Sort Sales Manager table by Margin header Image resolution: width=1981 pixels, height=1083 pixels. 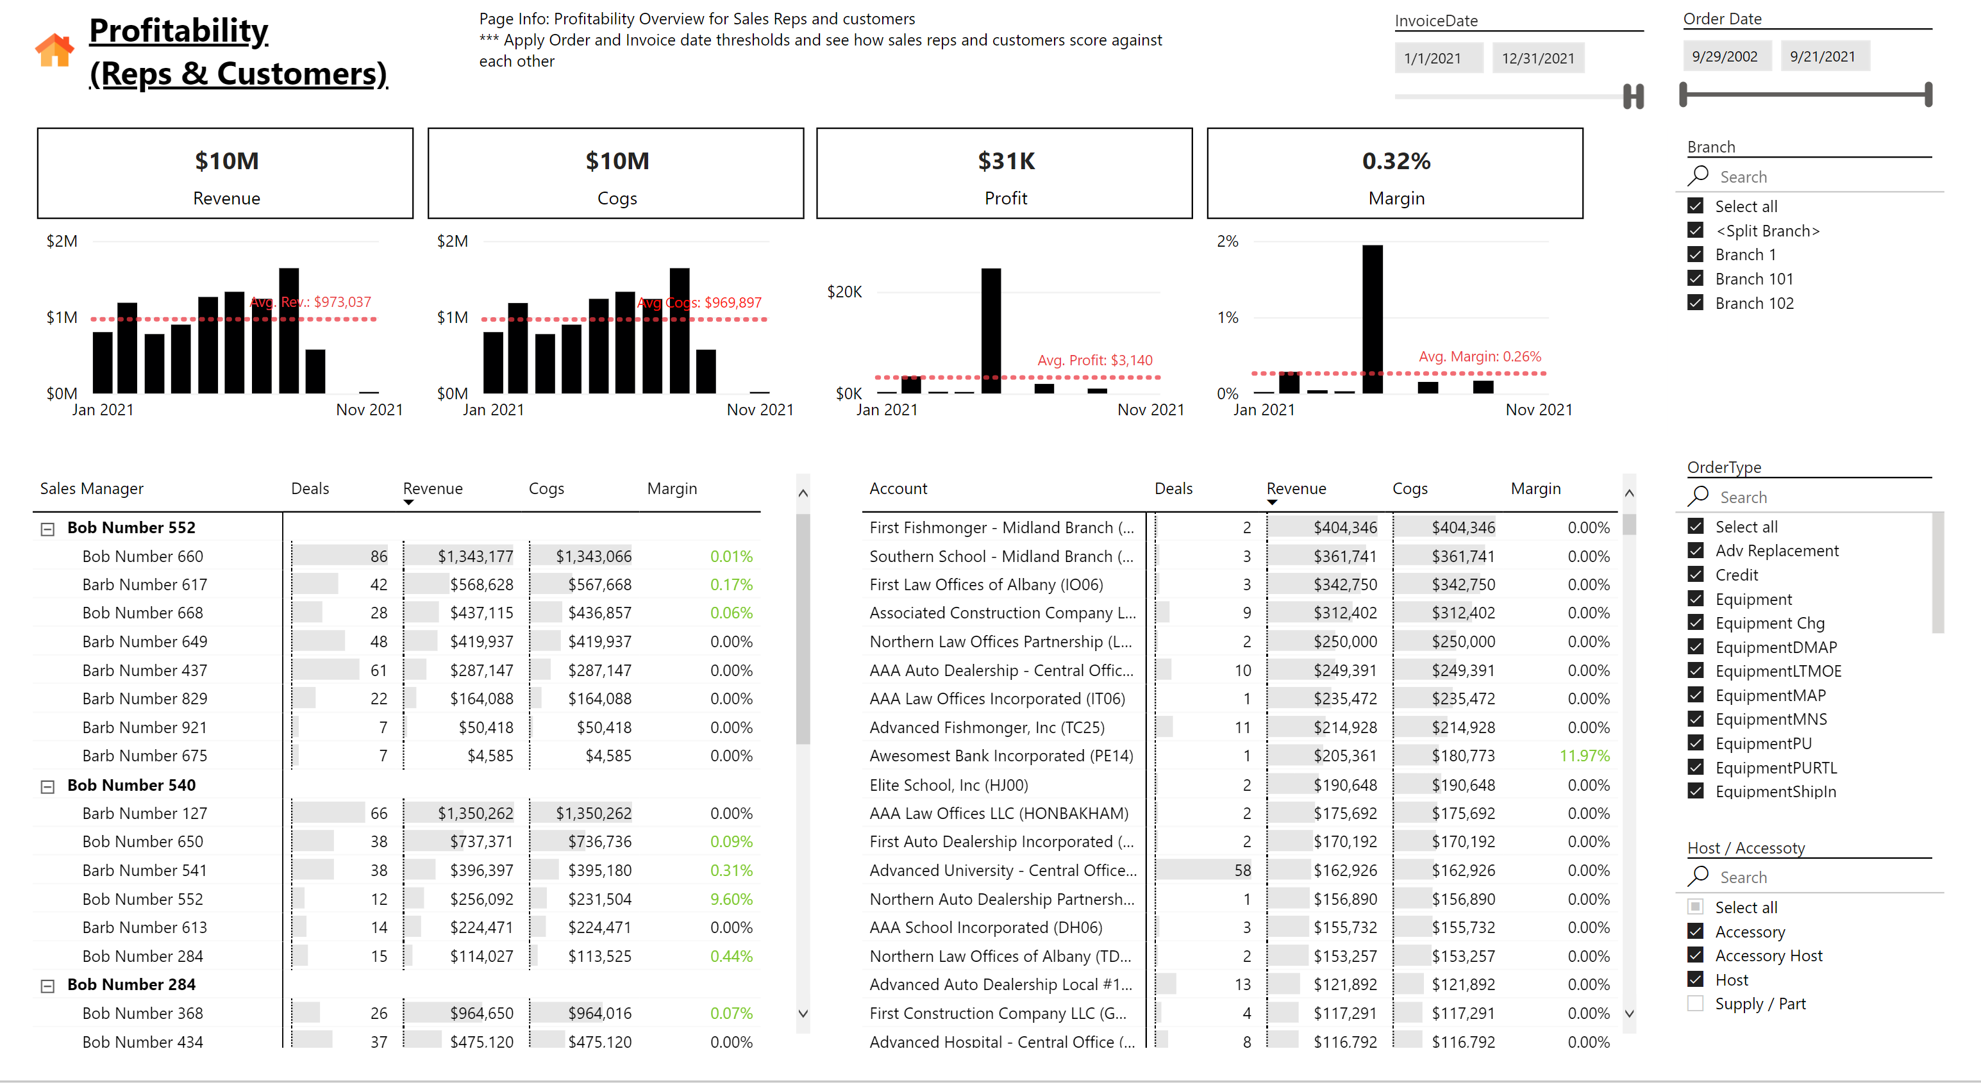click(671, 488)
